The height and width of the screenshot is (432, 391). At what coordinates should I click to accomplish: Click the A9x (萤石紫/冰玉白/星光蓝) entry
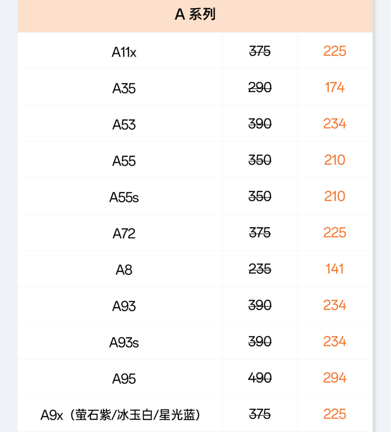click(120, 415)
